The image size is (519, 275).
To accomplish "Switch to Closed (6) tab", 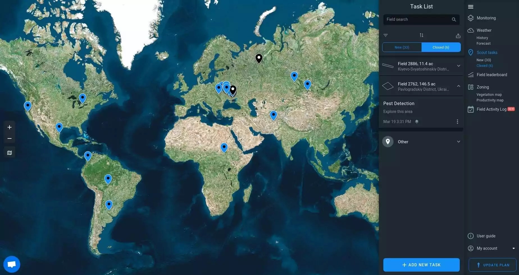I will 441,47.
